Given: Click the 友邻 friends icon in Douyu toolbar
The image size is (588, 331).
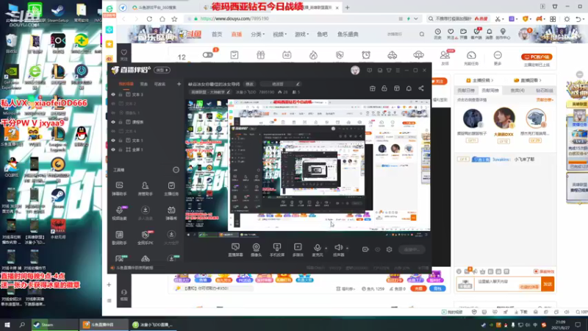Looking at the screenshot, I should point(445,57).
